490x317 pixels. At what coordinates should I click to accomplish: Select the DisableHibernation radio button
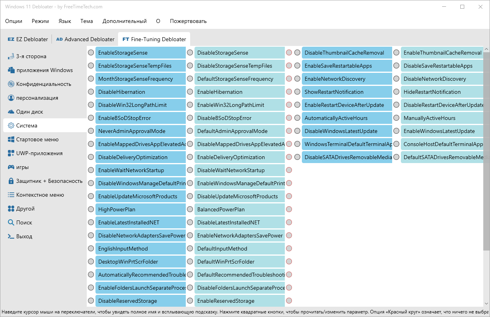91,92
